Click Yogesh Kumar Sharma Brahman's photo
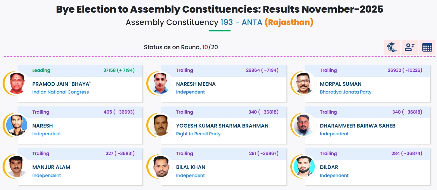 tap(161, 125)
